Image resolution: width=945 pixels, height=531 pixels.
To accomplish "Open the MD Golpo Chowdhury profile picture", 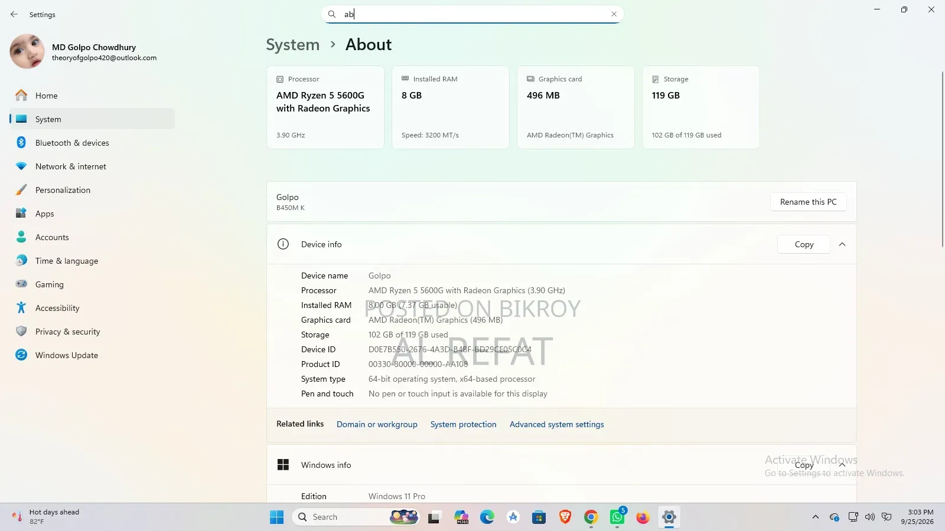I will (27, 51).
